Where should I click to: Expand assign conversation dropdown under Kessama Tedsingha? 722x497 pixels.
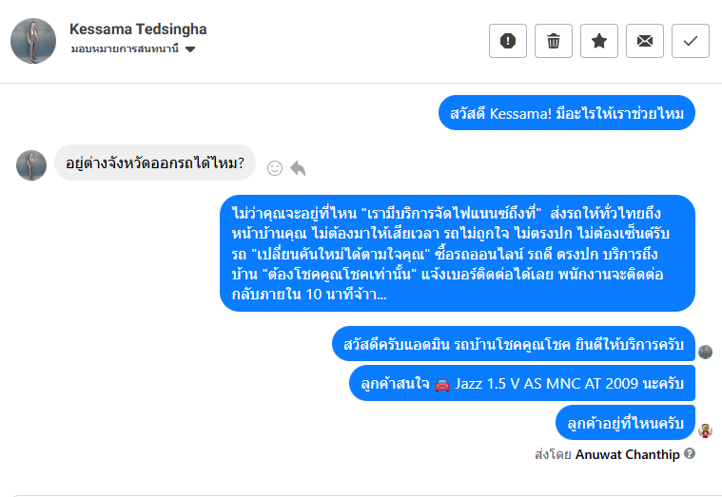pyautogui.click(x=133, y=48)
